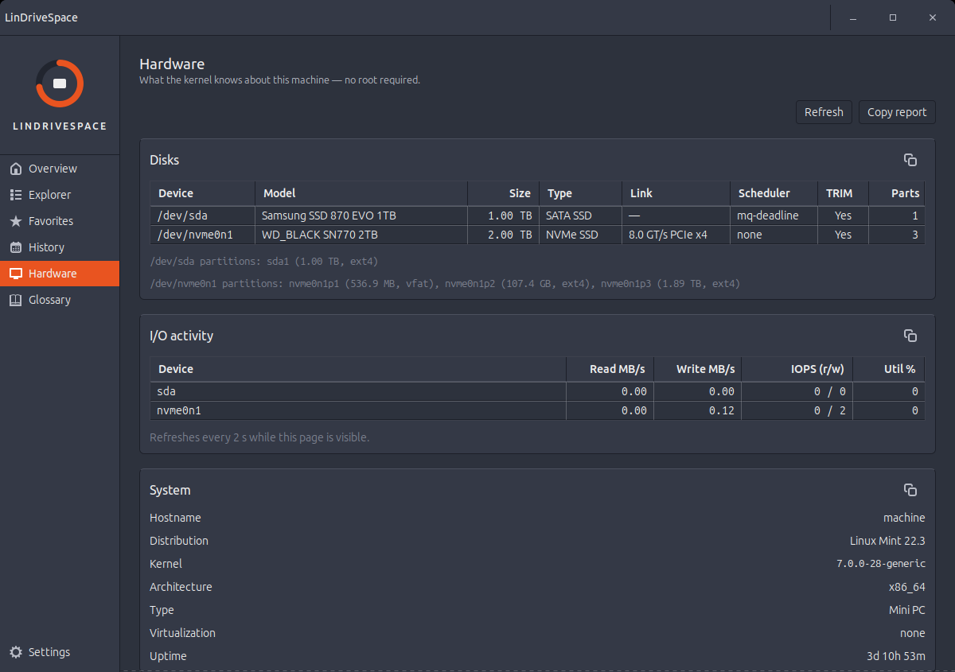Click the Mini PC type value
Screen dimensions: 955x672
(907, 610)
